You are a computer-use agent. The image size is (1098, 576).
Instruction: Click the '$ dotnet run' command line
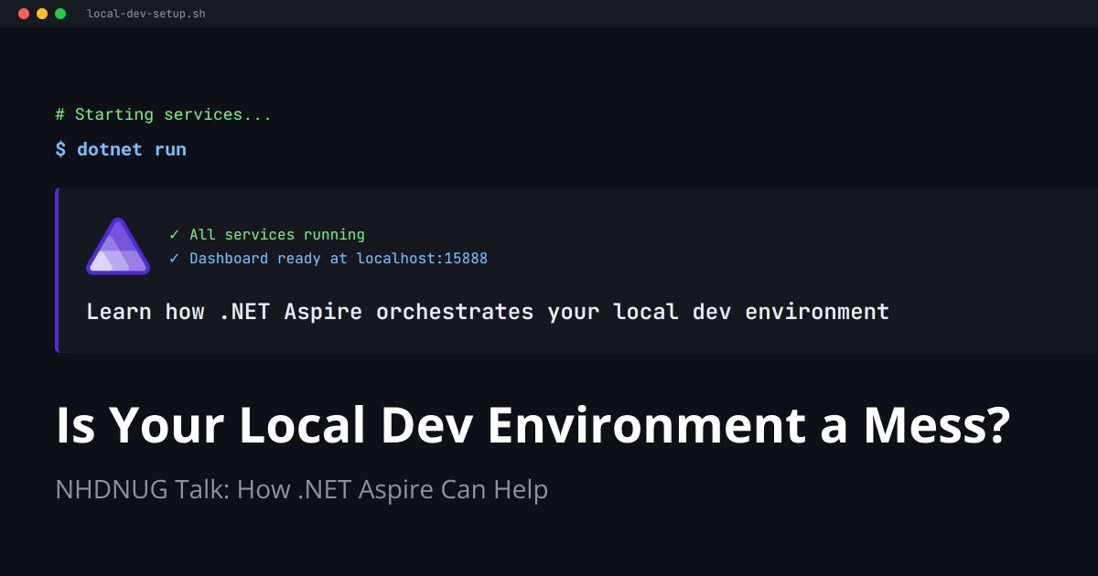pos(121,149)
